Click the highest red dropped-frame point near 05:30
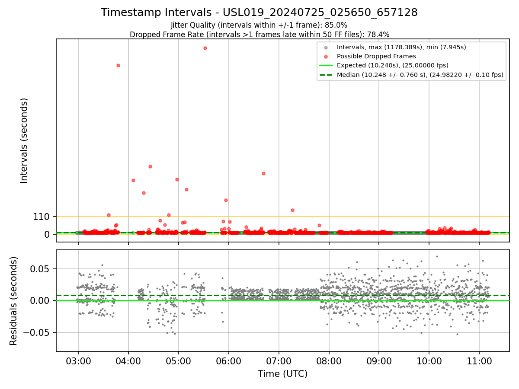The height and width of the screenshot is (389, 519). (x=205, y=48)
